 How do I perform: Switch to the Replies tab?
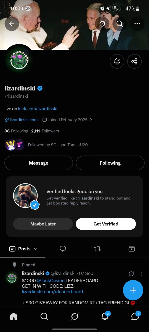click(x=63, y=249)
